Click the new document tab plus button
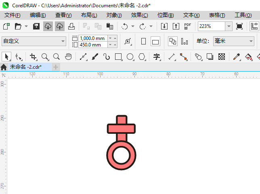Viewport: 260px width, 194px height. (x=56, y=67)
